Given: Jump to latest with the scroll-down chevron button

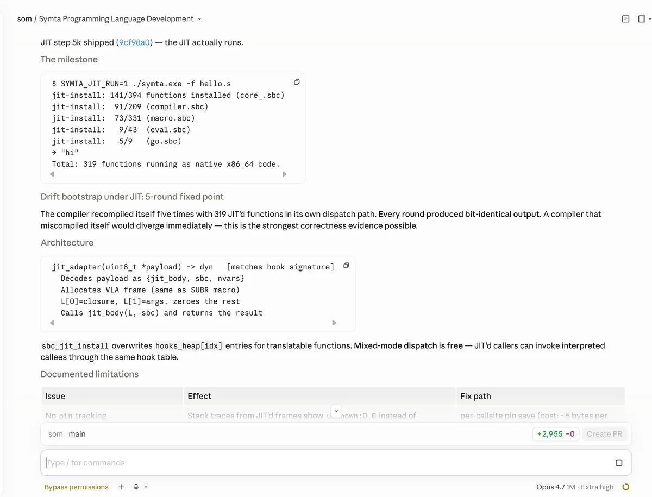Looking at the screenshot, I should [x=336, y=410].
